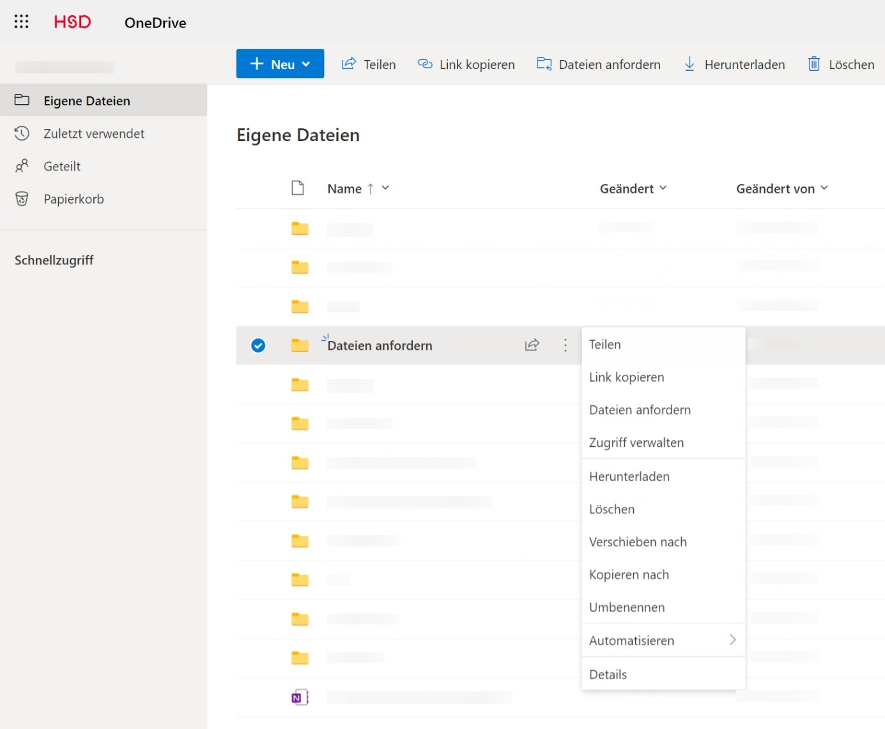
Task: Expand the Automatisieren submenu
Action: pos(663,640)
